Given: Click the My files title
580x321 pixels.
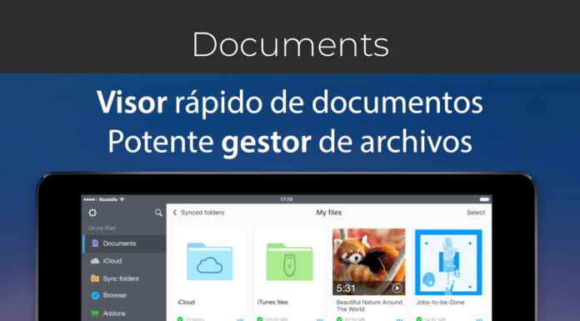Looking at the screenshot, I should (329, 213).
